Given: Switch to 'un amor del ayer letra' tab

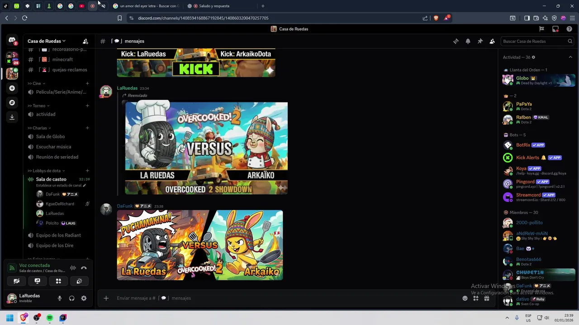Looking at the screenshot, I should point(146,6).
